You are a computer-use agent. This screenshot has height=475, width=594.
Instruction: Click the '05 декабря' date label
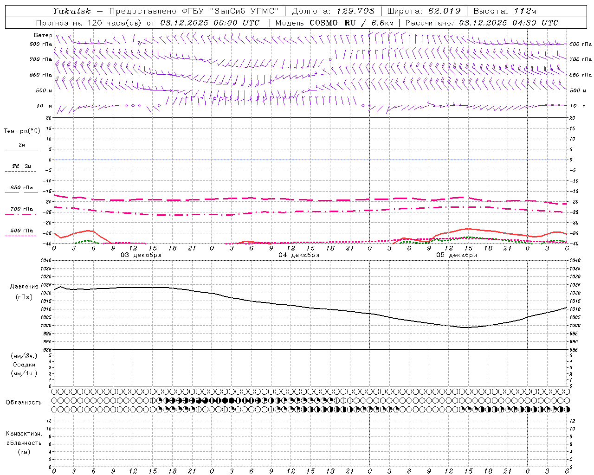coord(457,255)
